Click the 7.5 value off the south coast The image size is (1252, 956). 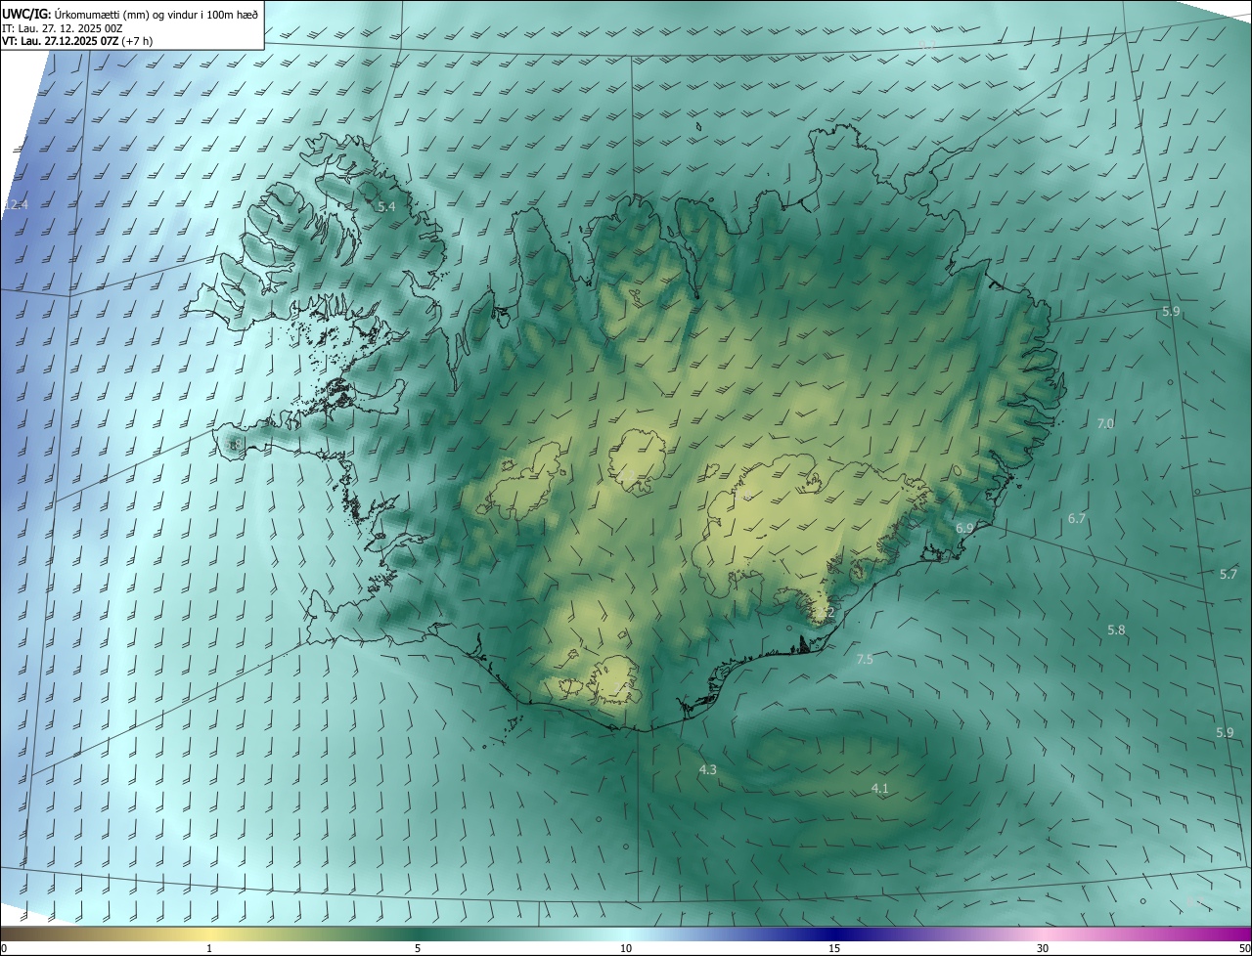click(865, 660)
